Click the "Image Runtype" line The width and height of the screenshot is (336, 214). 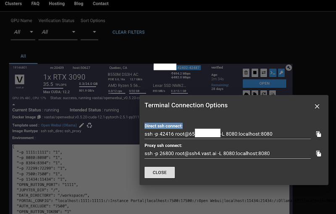(47, 131)
